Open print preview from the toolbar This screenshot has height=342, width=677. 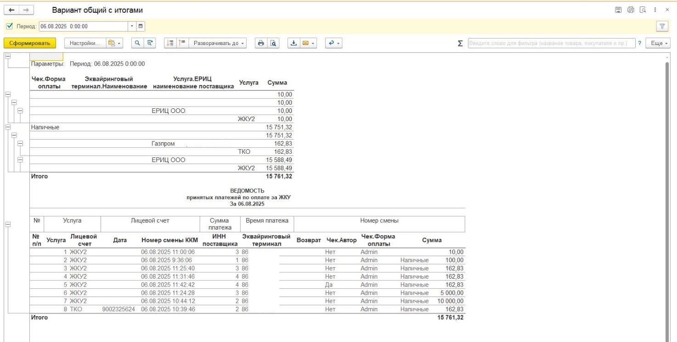click(273, 43)
